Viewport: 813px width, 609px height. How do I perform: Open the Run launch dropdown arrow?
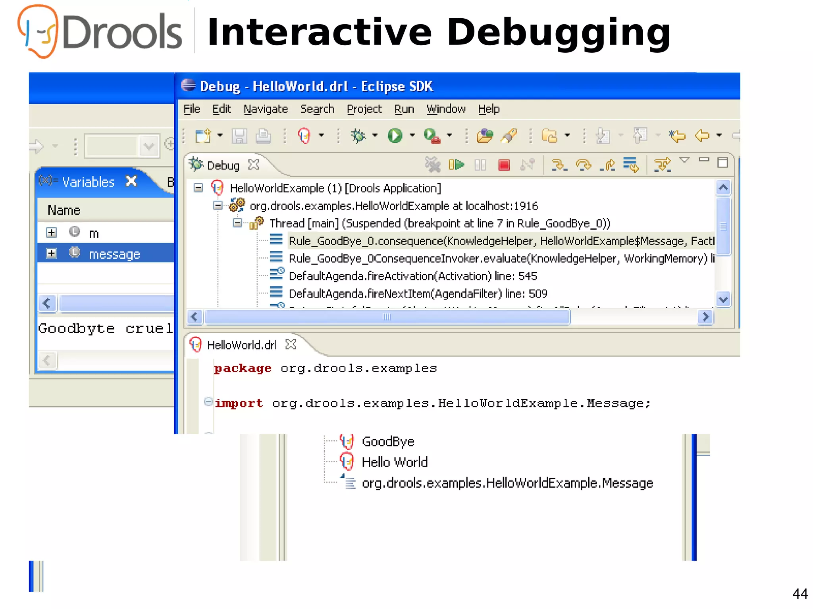(412, 135)
